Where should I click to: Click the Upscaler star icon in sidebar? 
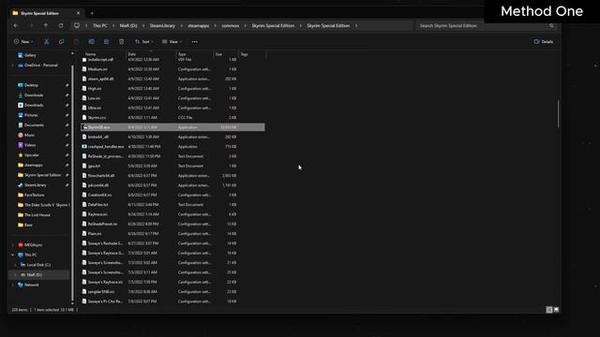click(21, 155)
